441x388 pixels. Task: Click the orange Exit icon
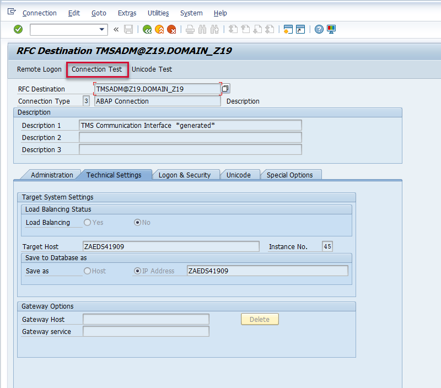159,29
